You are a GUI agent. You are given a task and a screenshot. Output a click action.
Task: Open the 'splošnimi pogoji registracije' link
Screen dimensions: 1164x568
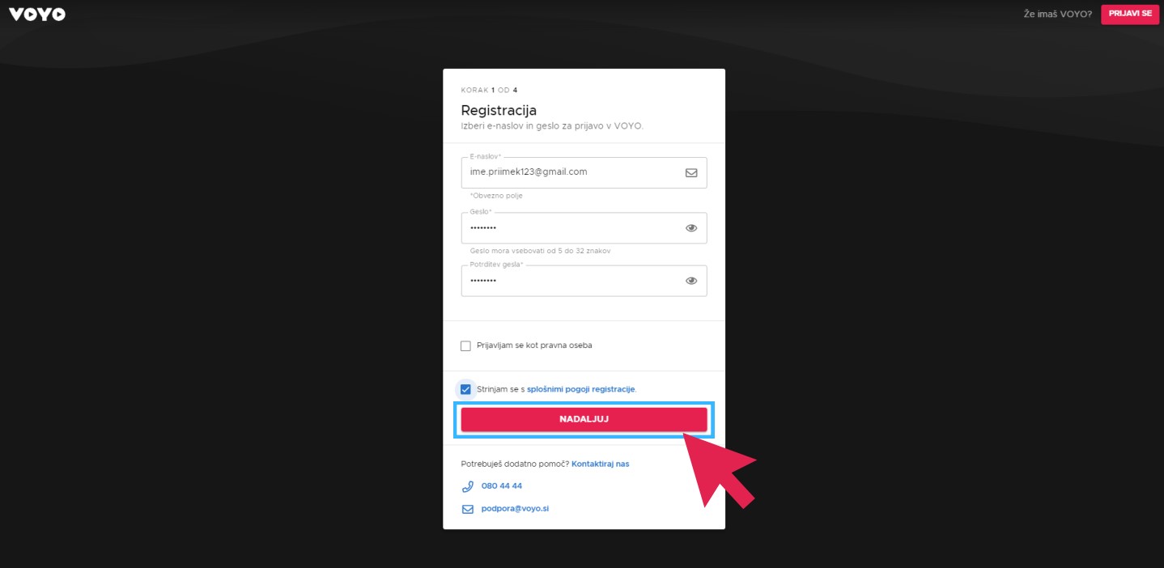pyautogui.click(x=580, y=389)
